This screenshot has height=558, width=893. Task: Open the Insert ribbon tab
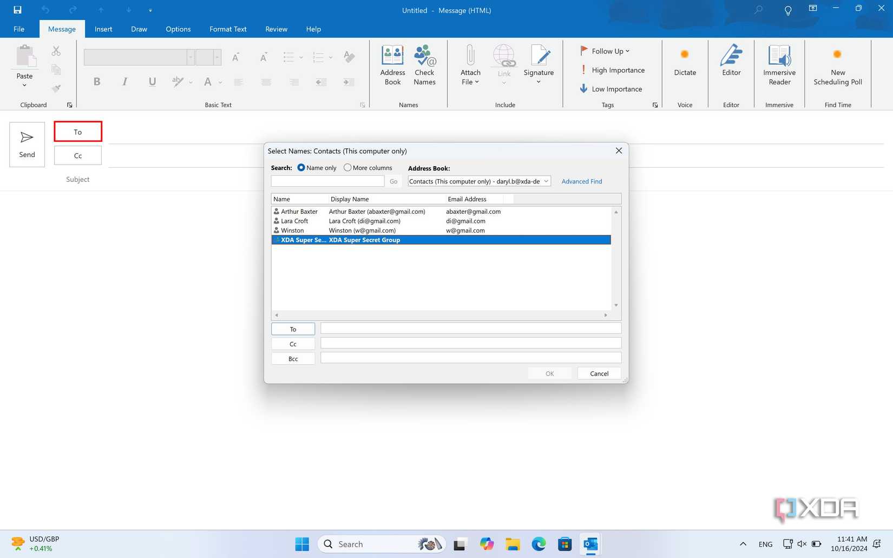[103, 29]
